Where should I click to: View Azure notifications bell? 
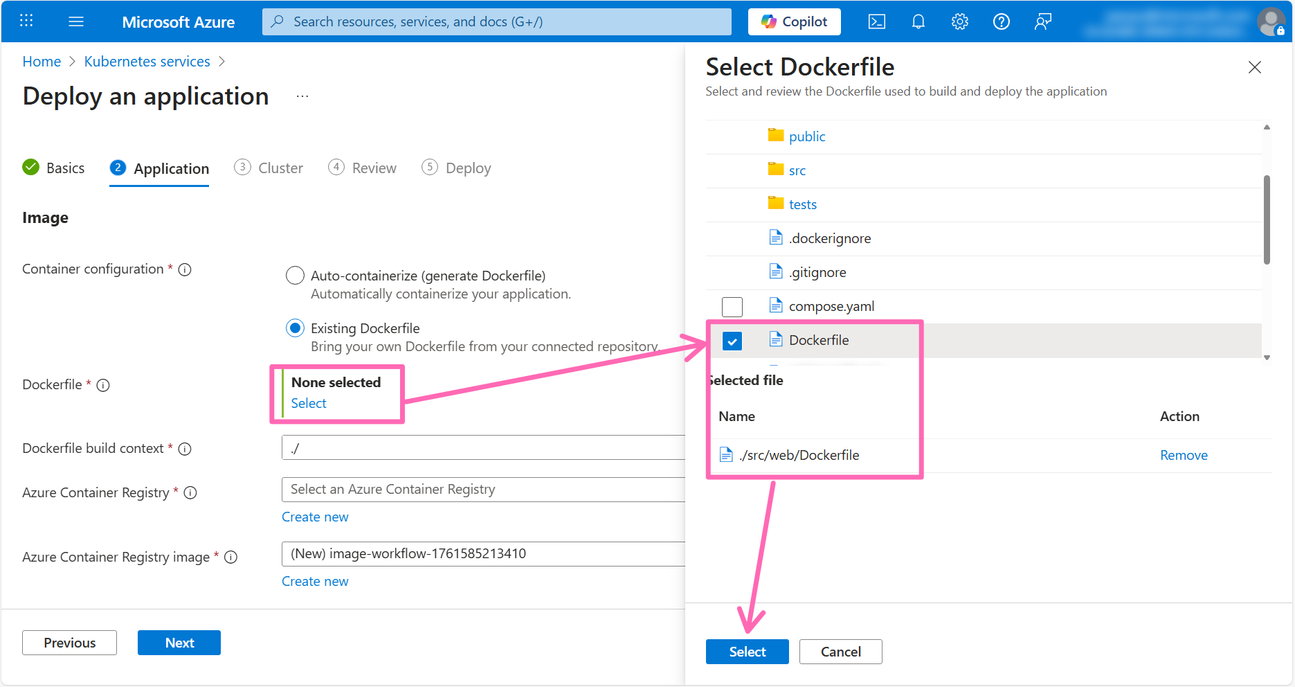pos(918,21)
